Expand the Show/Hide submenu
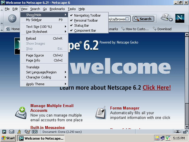Viewport: 189px width, 142px height. click(x=44, y=15)
